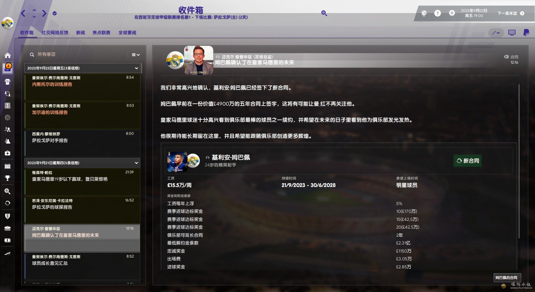Open the pencil edit dropdown

click(x=496, y=33)
